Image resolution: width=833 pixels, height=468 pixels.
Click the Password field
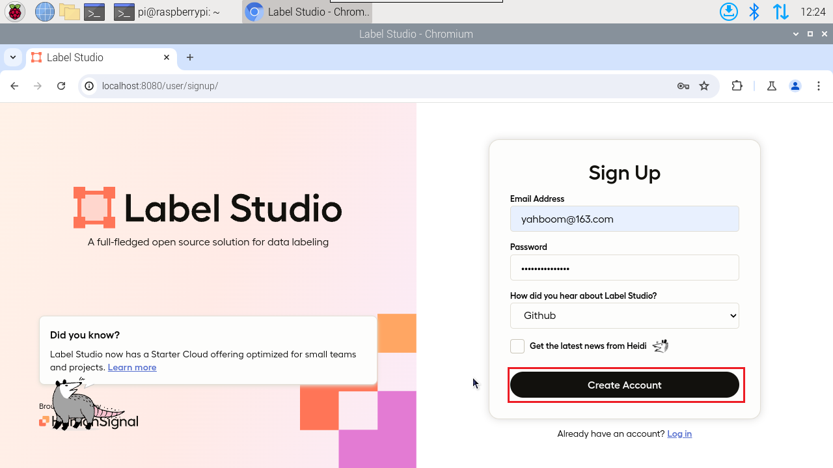click(625, 268)
